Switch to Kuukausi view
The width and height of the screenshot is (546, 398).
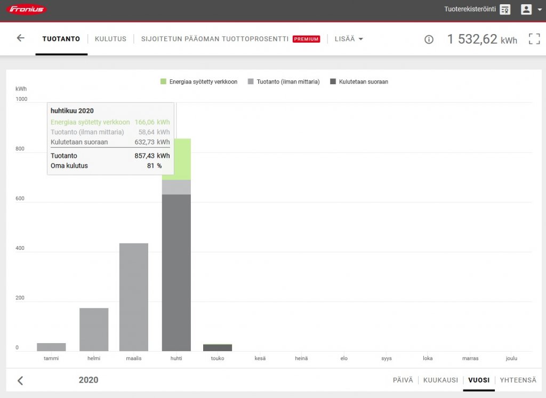tap(440, 380)
